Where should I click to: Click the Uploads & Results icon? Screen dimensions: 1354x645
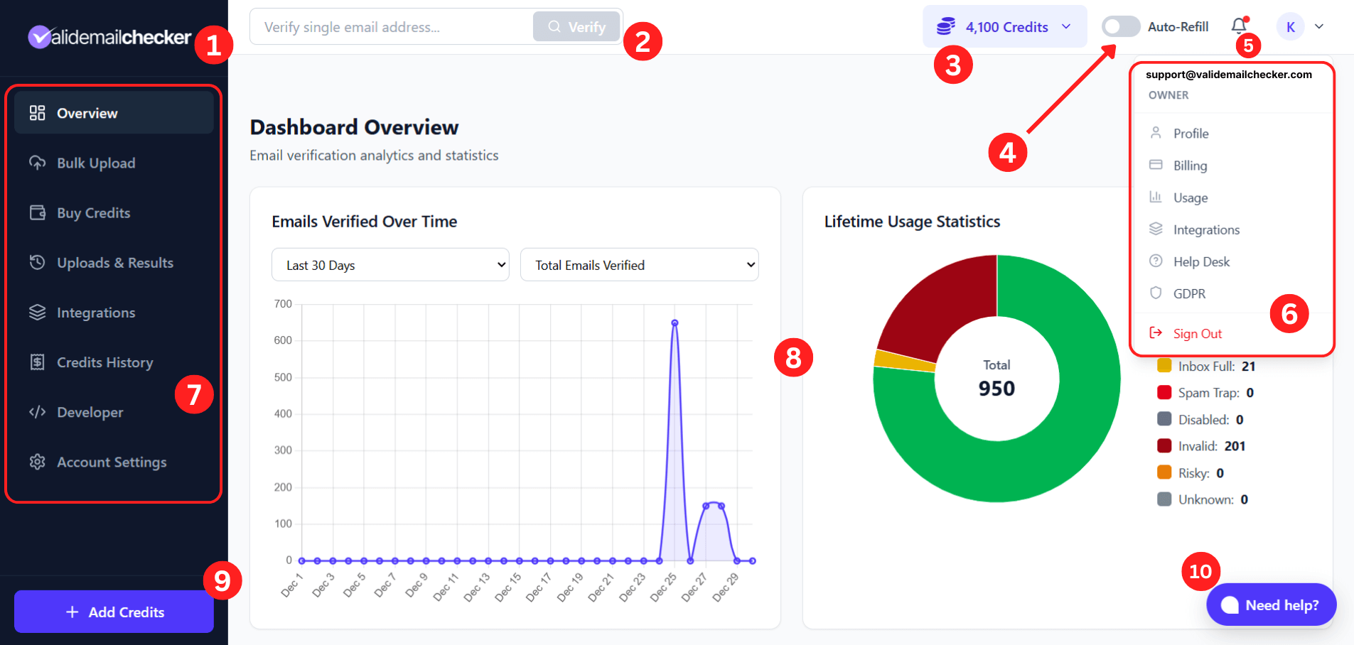(38, 262)
